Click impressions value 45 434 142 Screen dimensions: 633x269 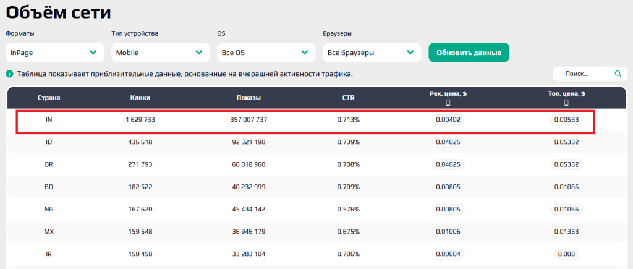click(249, 209)
